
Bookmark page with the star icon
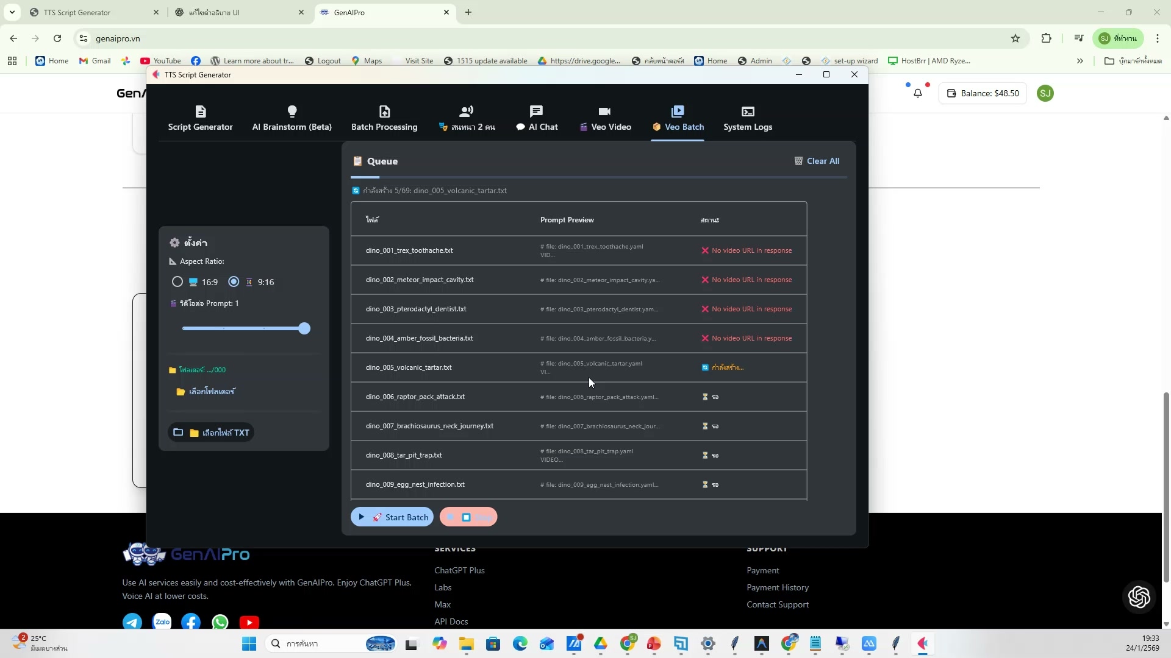[1015, 38]
